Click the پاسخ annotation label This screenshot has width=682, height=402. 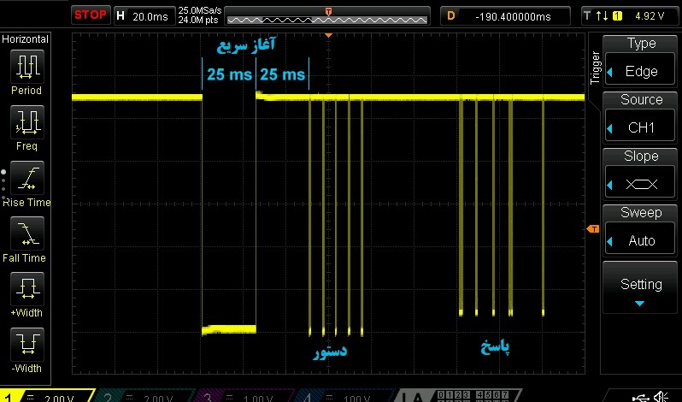click(495, 347)
